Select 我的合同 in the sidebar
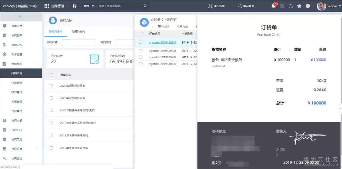The image size is (342, 169). [x=21, y=73]
